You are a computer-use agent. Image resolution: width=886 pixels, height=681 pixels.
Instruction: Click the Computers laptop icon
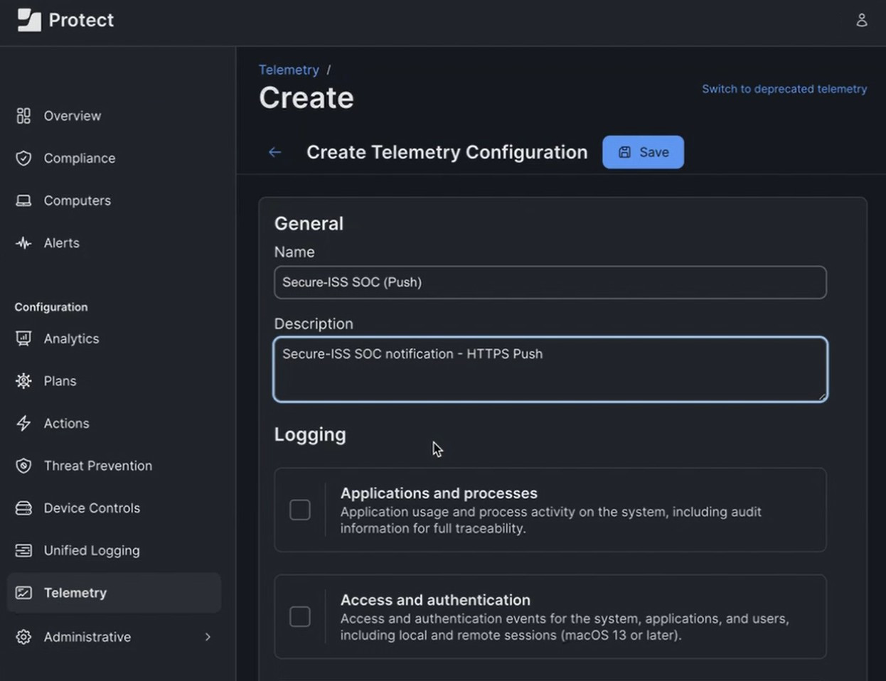(x=23, y=200)
